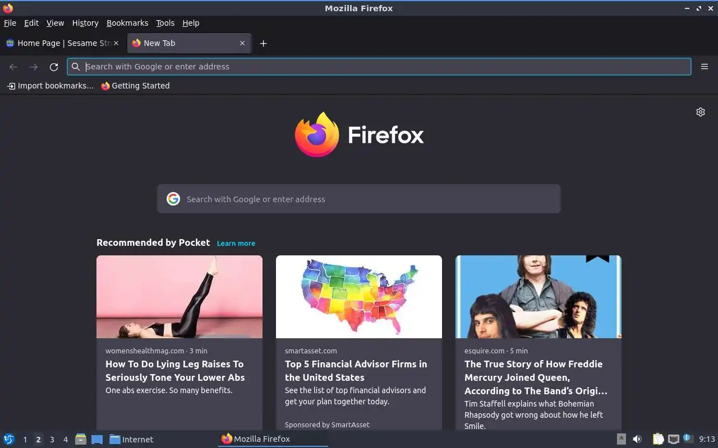
Task: Click the Internet folder taskbar entry
Action: click(x=131, y=439)
